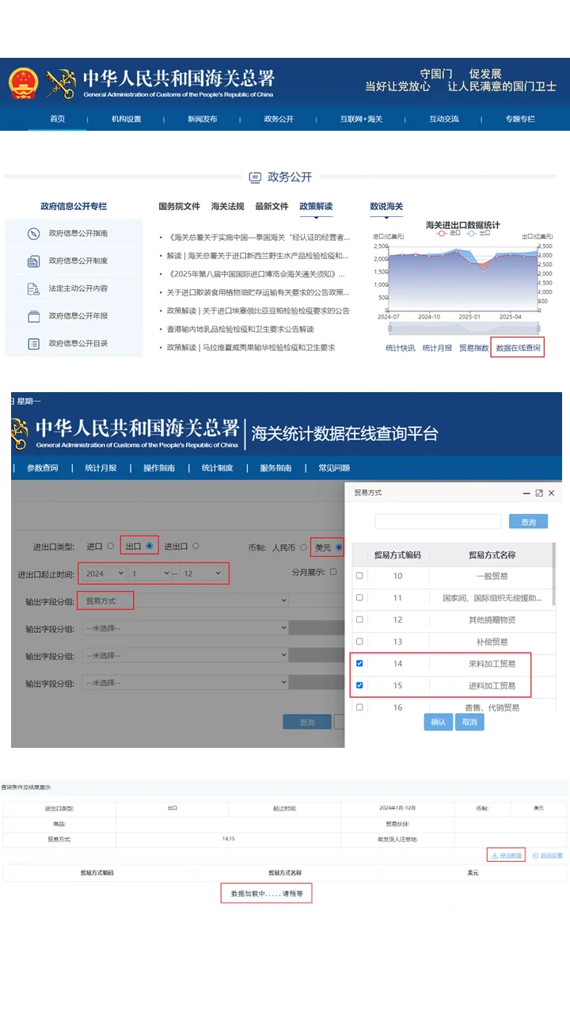
Task: Toggle 出口 legend marker in chart
Action: (x=470, y=234)
